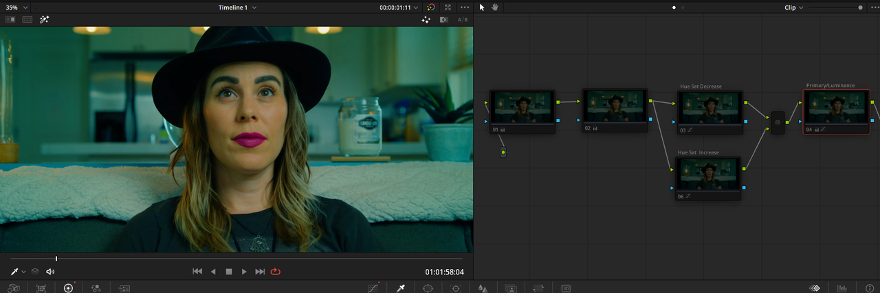Click node 02's green RGB output connector
The width and height of the screenshot is (880, 293).
pyautogui.click(x=651, y=101)
